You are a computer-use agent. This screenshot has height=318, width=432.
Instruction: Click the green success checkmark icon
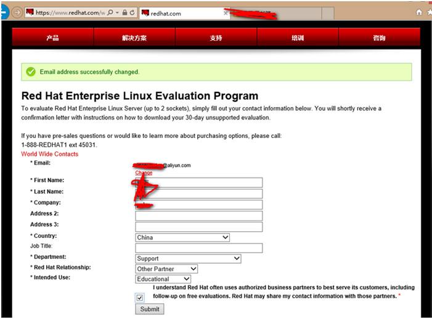click(31, 71)
